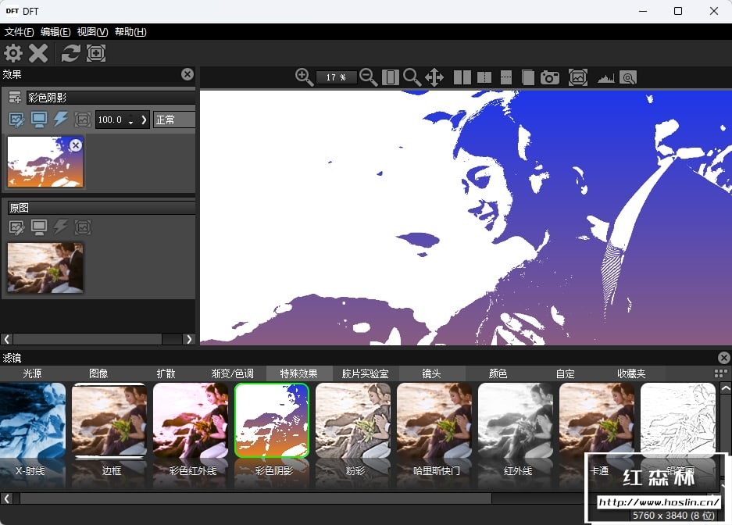Open the 正常 blend mode dropdown
The height and width of the screenshot is (525, 732).
click(x=174, y=120)
